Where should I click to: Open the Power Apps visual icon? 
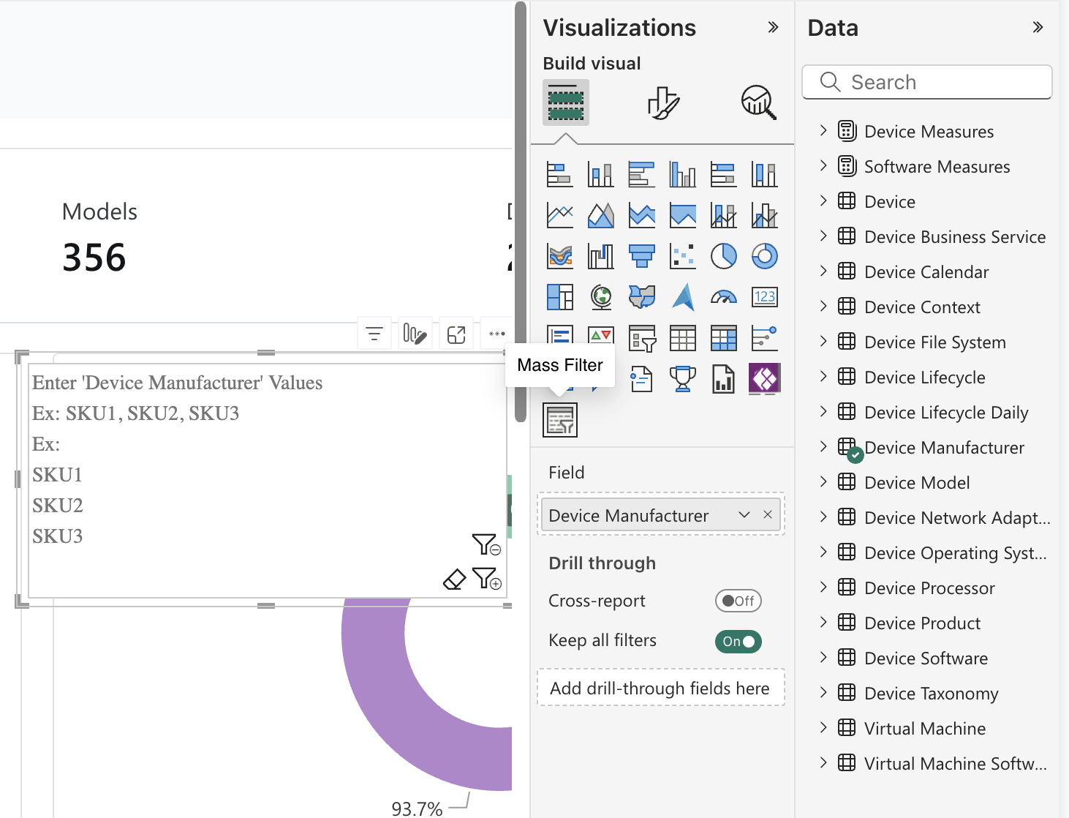[x=765, y=379]
